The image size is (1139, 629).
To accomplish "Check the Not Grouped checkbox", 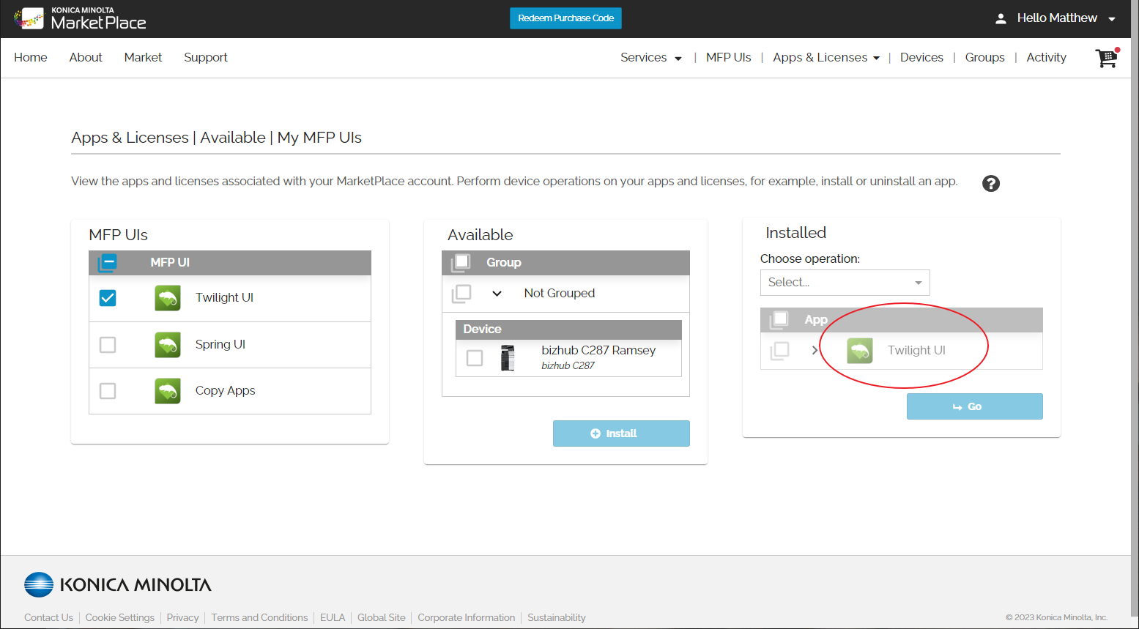I will tap(461, 294).
